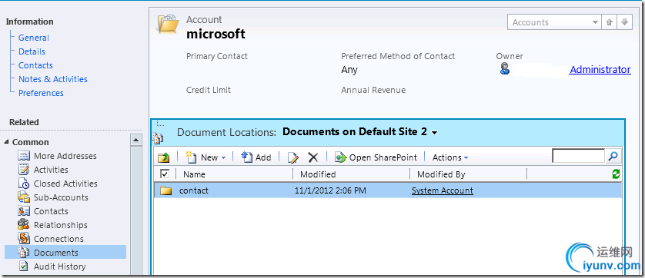The image size is (645, 278).
Task: Open the Accounts dropdown selector
Action: pos(554,22)
